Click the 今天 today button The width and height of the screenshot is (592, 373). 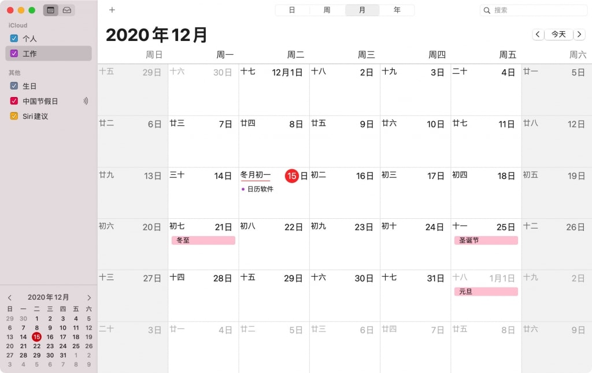point(559,34)
